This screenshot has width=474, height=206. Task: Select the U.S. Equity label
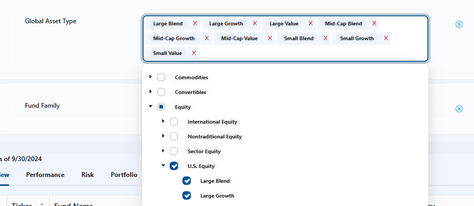tap(201, 166)
